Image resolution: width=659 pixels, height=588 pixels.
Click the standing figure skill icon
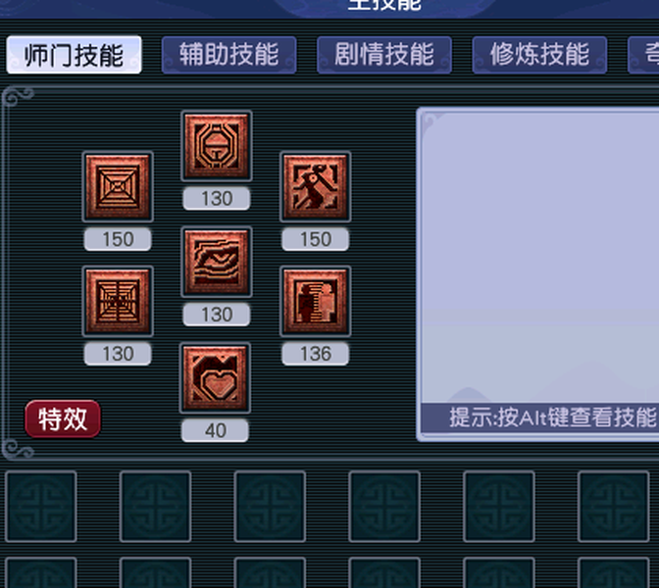point(316,302)
